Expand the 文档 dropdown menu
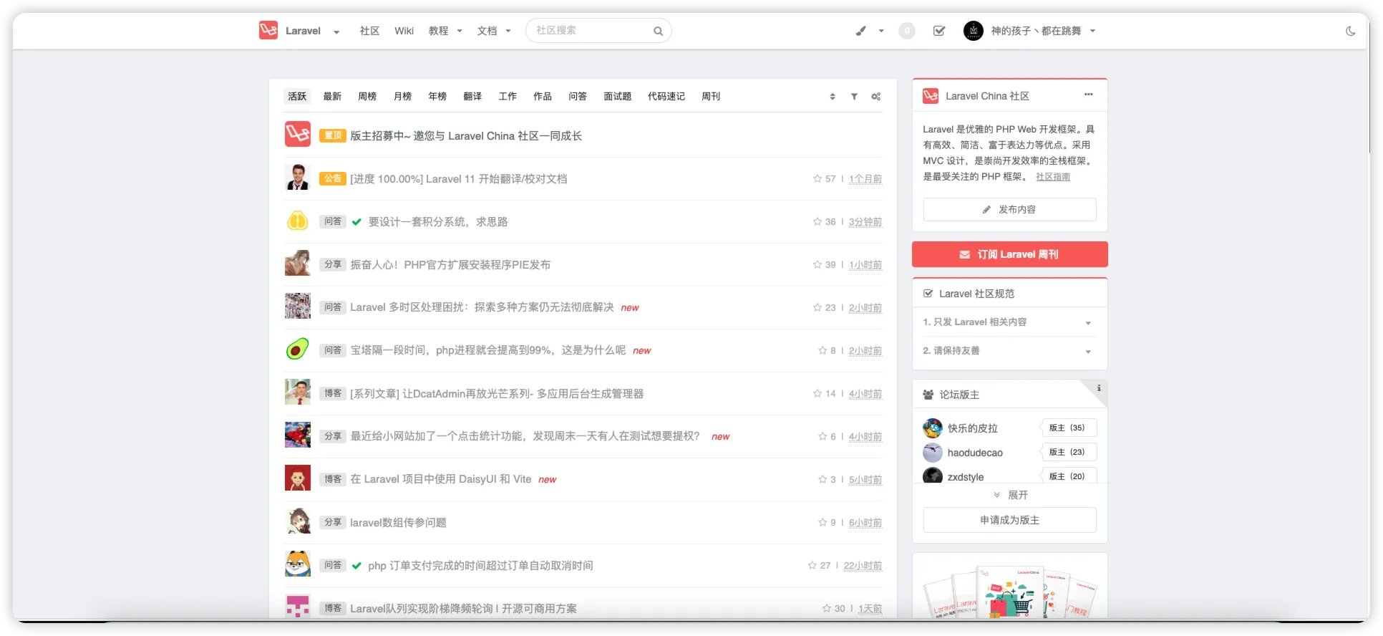The image size is (1383, 636). tap(508, 31)
